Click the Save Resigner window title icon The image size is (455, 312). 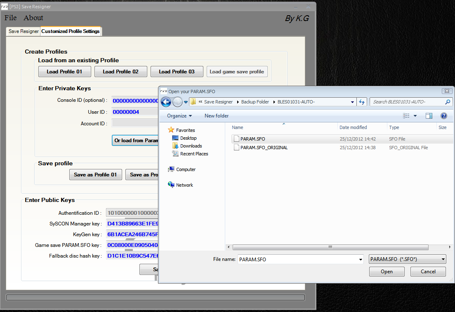[5, 6]
